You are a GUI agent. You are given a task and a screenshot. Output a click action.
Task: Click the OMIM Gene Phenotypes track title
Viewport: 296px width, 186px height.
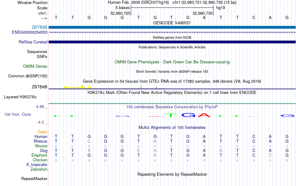(172, 62)
